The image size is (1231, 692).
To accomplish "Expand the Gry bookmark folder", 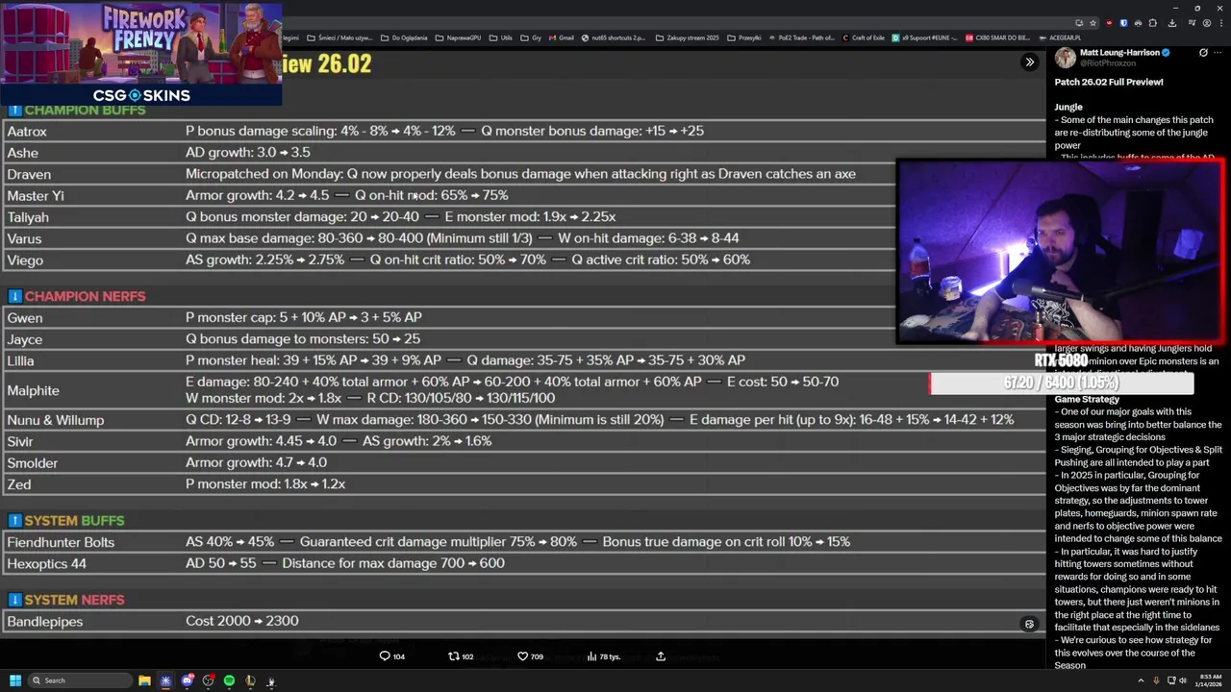I will pos(531,38).
